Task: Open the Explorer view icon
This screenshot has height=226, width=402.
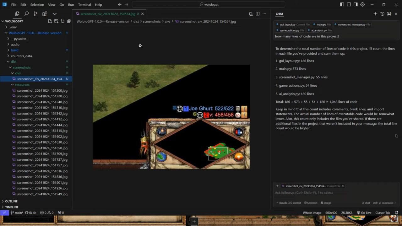Action: (17, 14)
